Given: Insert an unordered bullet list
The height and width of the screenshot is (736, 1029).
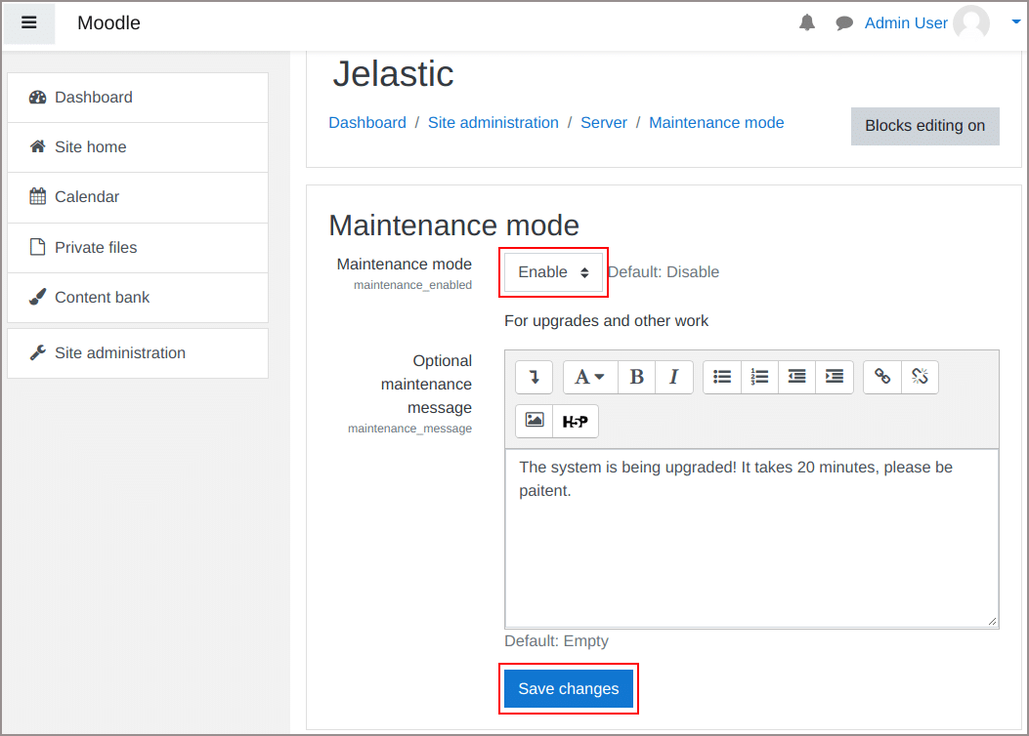Looking at the screenshot, I should tap(722, 377).
